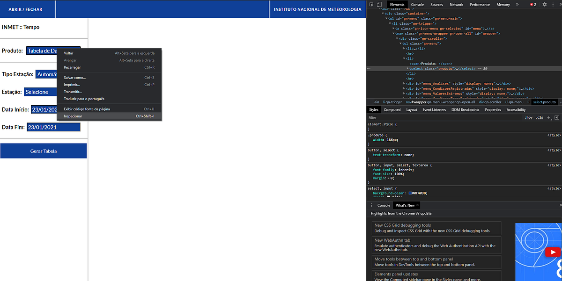Collapse the ul class="gn-menu" node
The height and width of the screenshot is (281, 562).
400,43
